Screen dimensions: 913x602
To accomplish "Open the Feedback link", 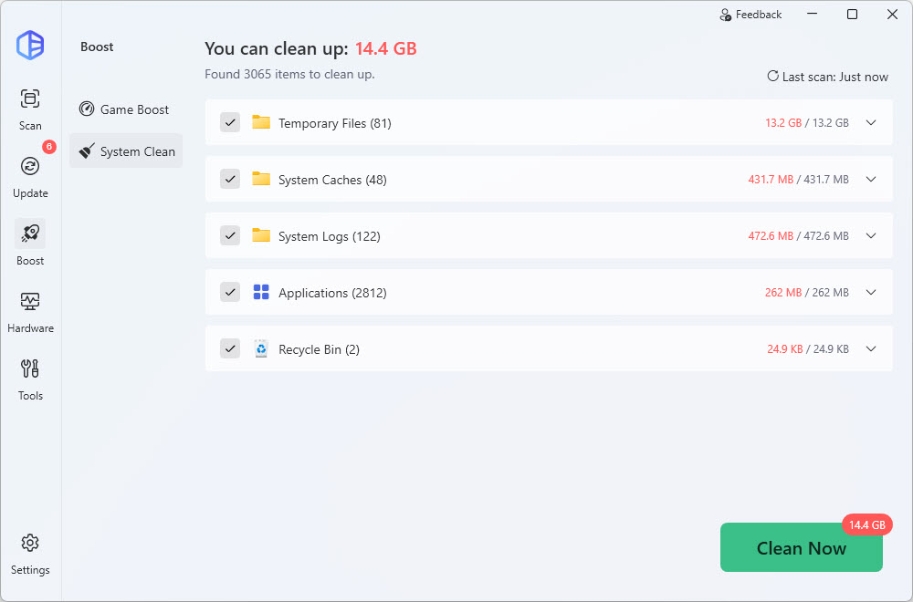I will 750,15.
